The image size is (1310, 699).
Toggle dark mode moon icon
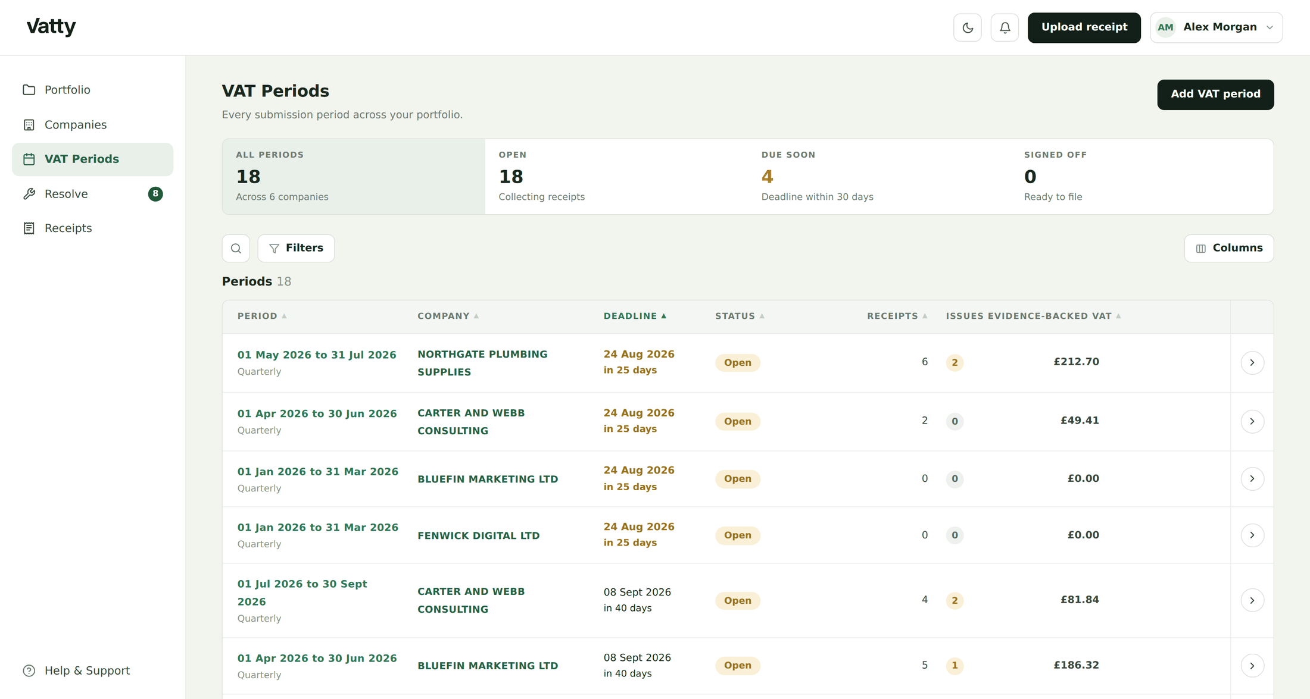point(968,27)
